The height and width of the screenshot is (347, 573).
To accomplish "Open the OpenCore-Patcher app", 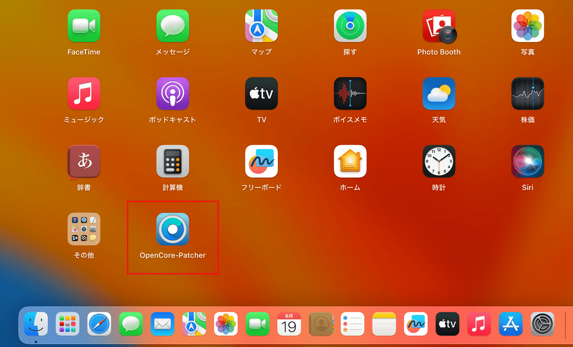I will pos(172,229).
